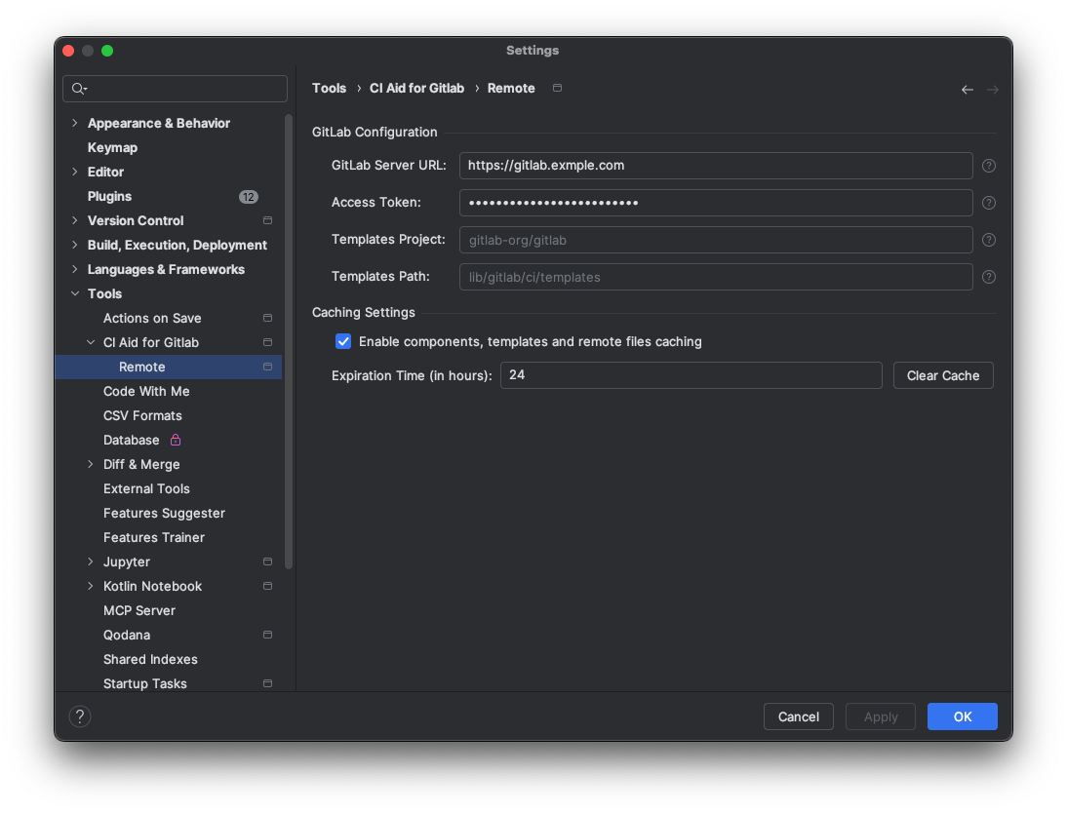This screenshot has height=813, width=1067.
Task: Click the settings search field
Action: (x=175, y=89)
